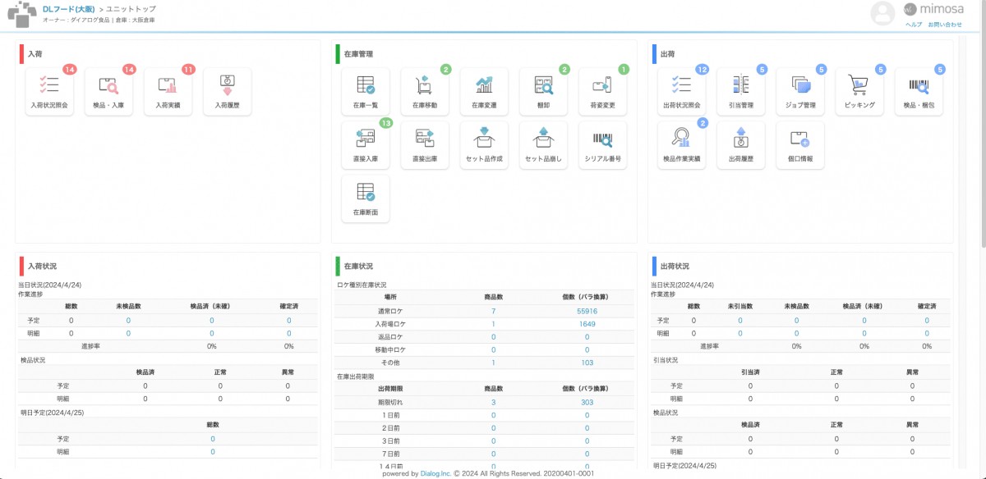Viewport: 986px width, 479px height.
Task: Open the ピッキング picking icon
Action: coord(858,89)
